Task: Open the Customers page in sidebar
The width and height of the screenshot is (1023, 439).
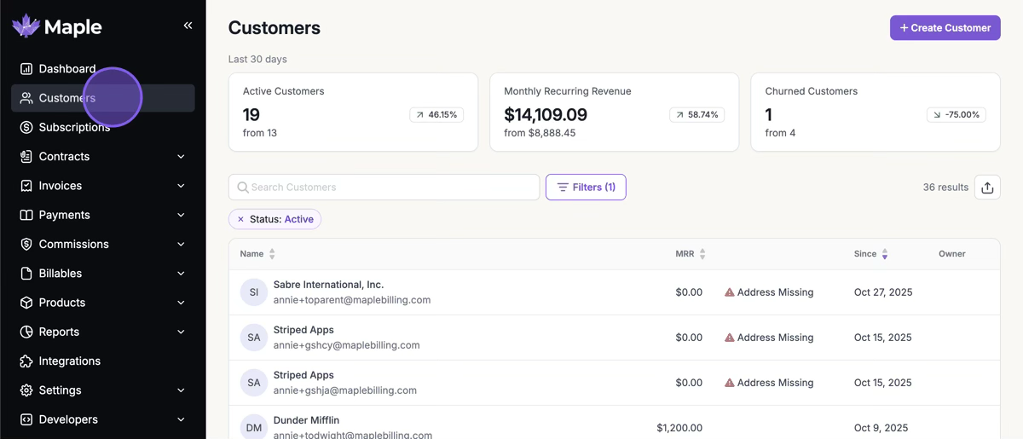Action: (x=67, y=98)
